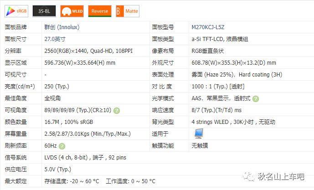Image resolution: width=314 pixels, height=190 pixels.
Task: Click the 面板型号 row label
Action: click(163, 27)
